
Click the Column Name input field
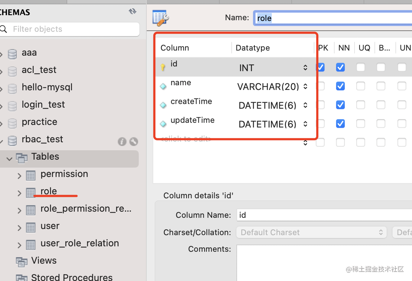click(324, 215)
